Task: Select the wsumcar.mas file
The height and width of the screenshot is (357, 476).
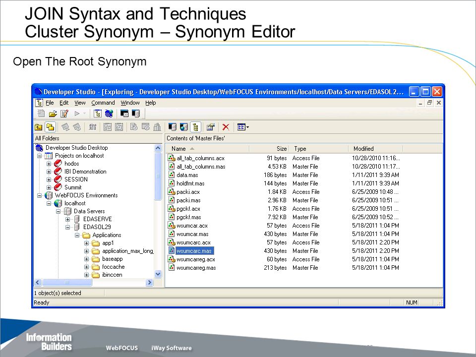Action: [x=192, y=234]
